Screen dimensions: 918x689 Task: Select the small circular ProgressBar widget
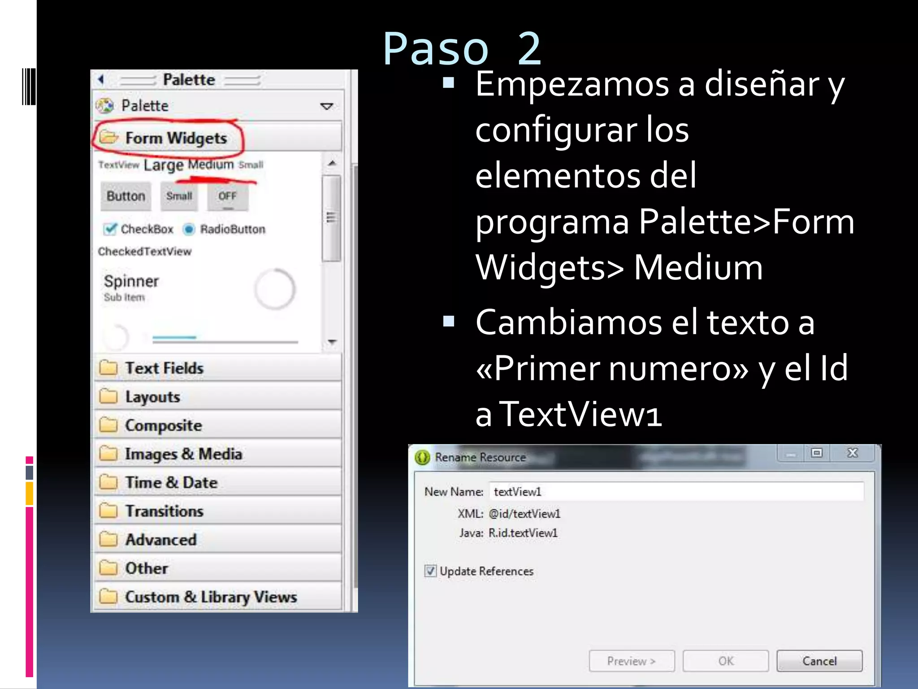[116, 336]
